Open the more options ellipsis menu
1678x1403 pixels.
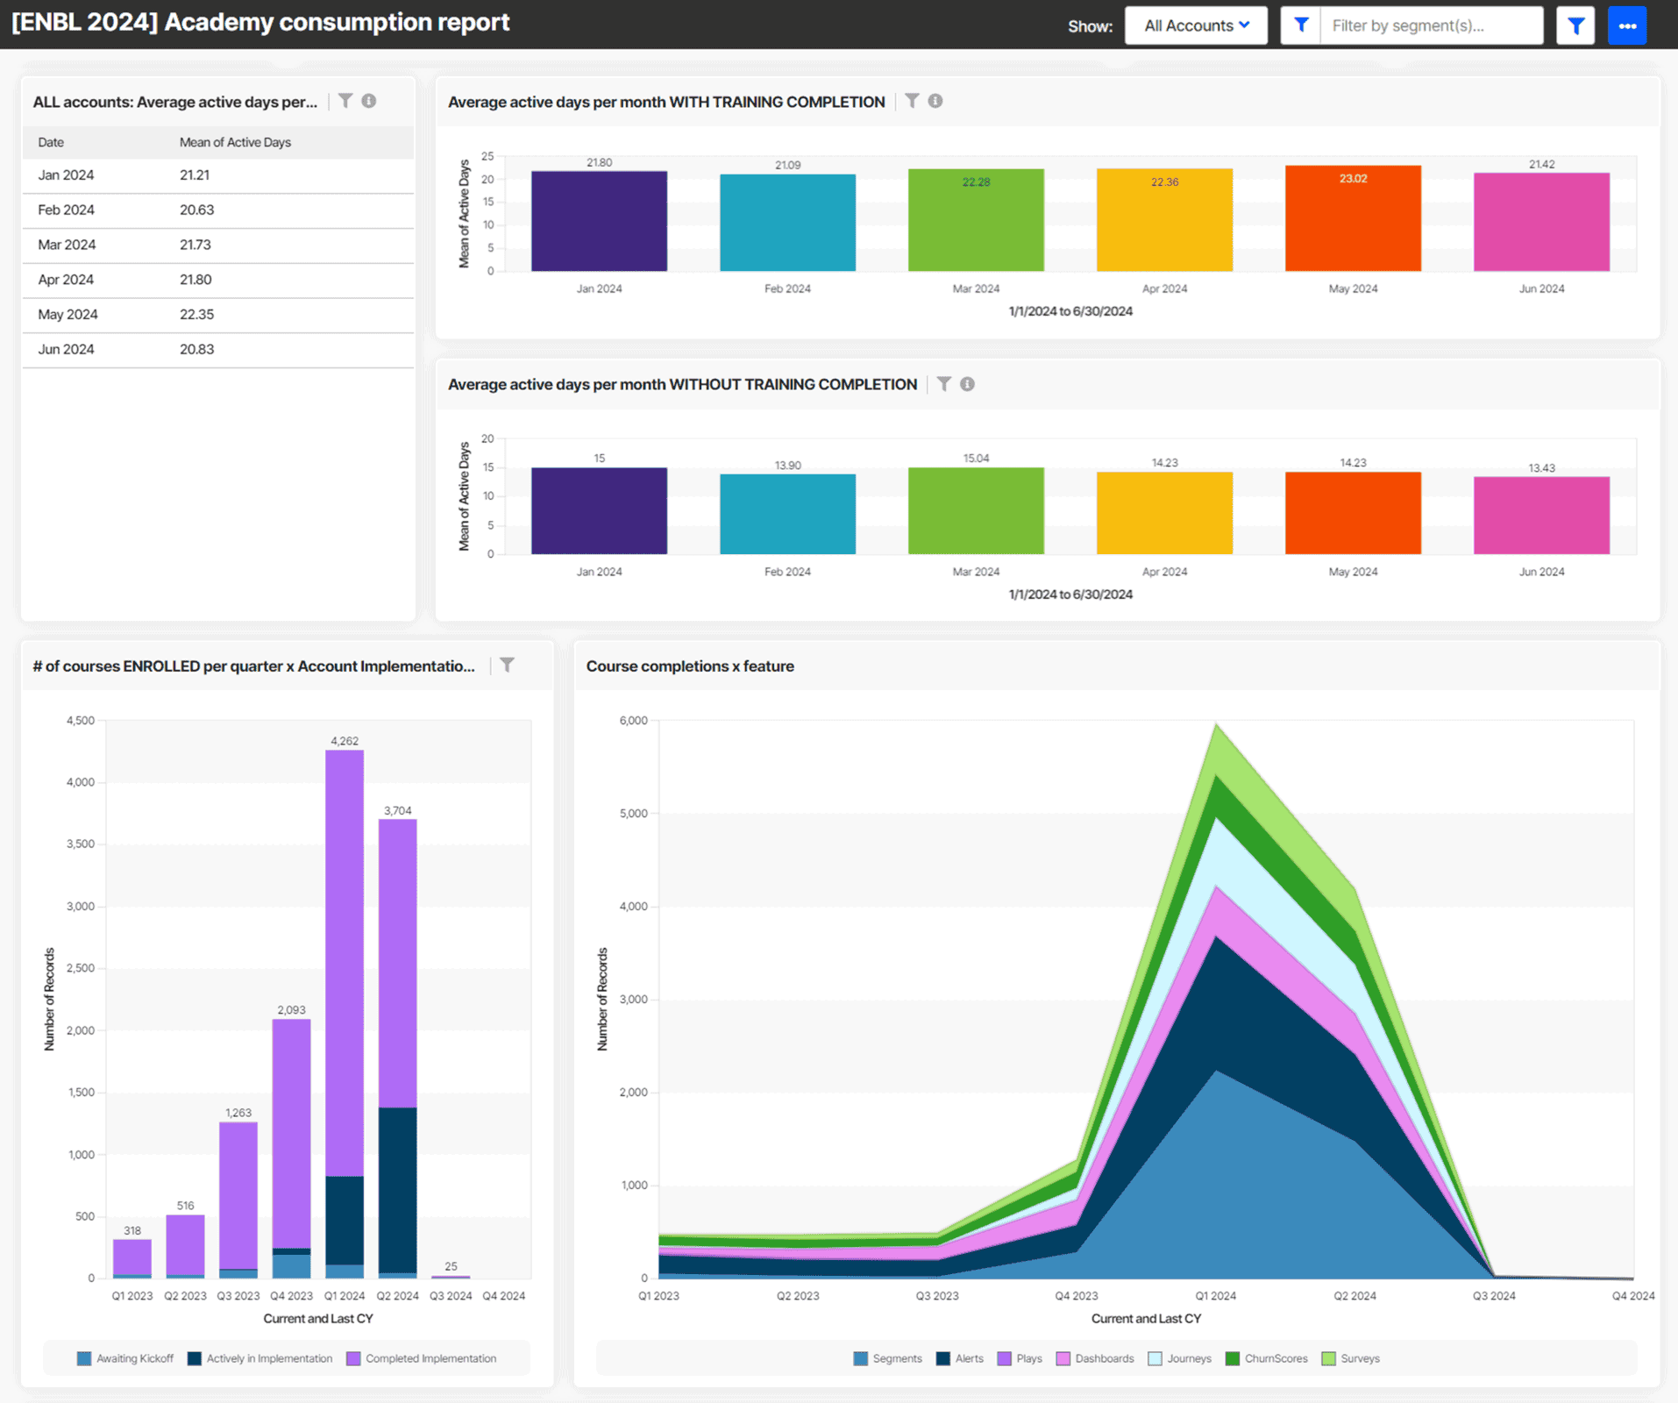pos(1627,25)
